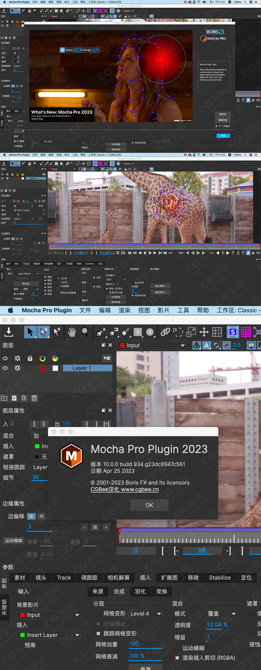
Task: Enable the 预乘 checkbox
Action: pos(20,645)
